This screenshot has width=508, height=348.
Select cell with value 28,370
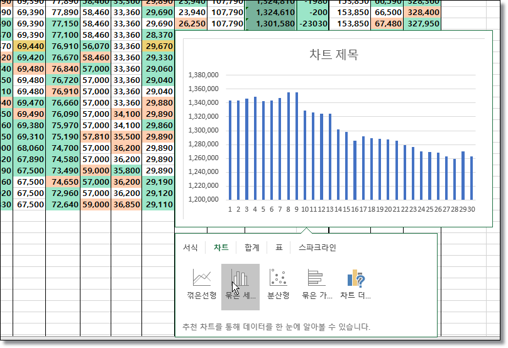(158, 35)
